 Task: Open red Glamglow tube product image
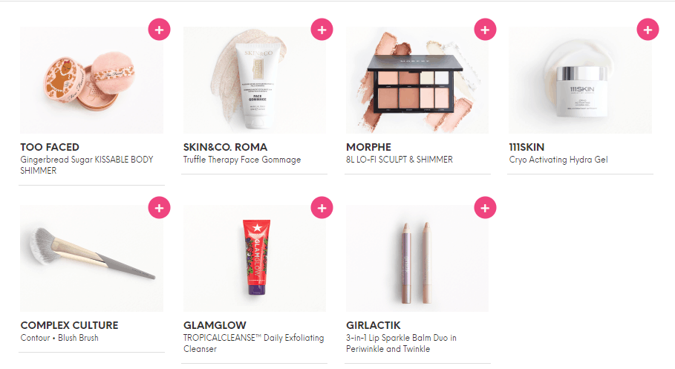click(255, 258)
